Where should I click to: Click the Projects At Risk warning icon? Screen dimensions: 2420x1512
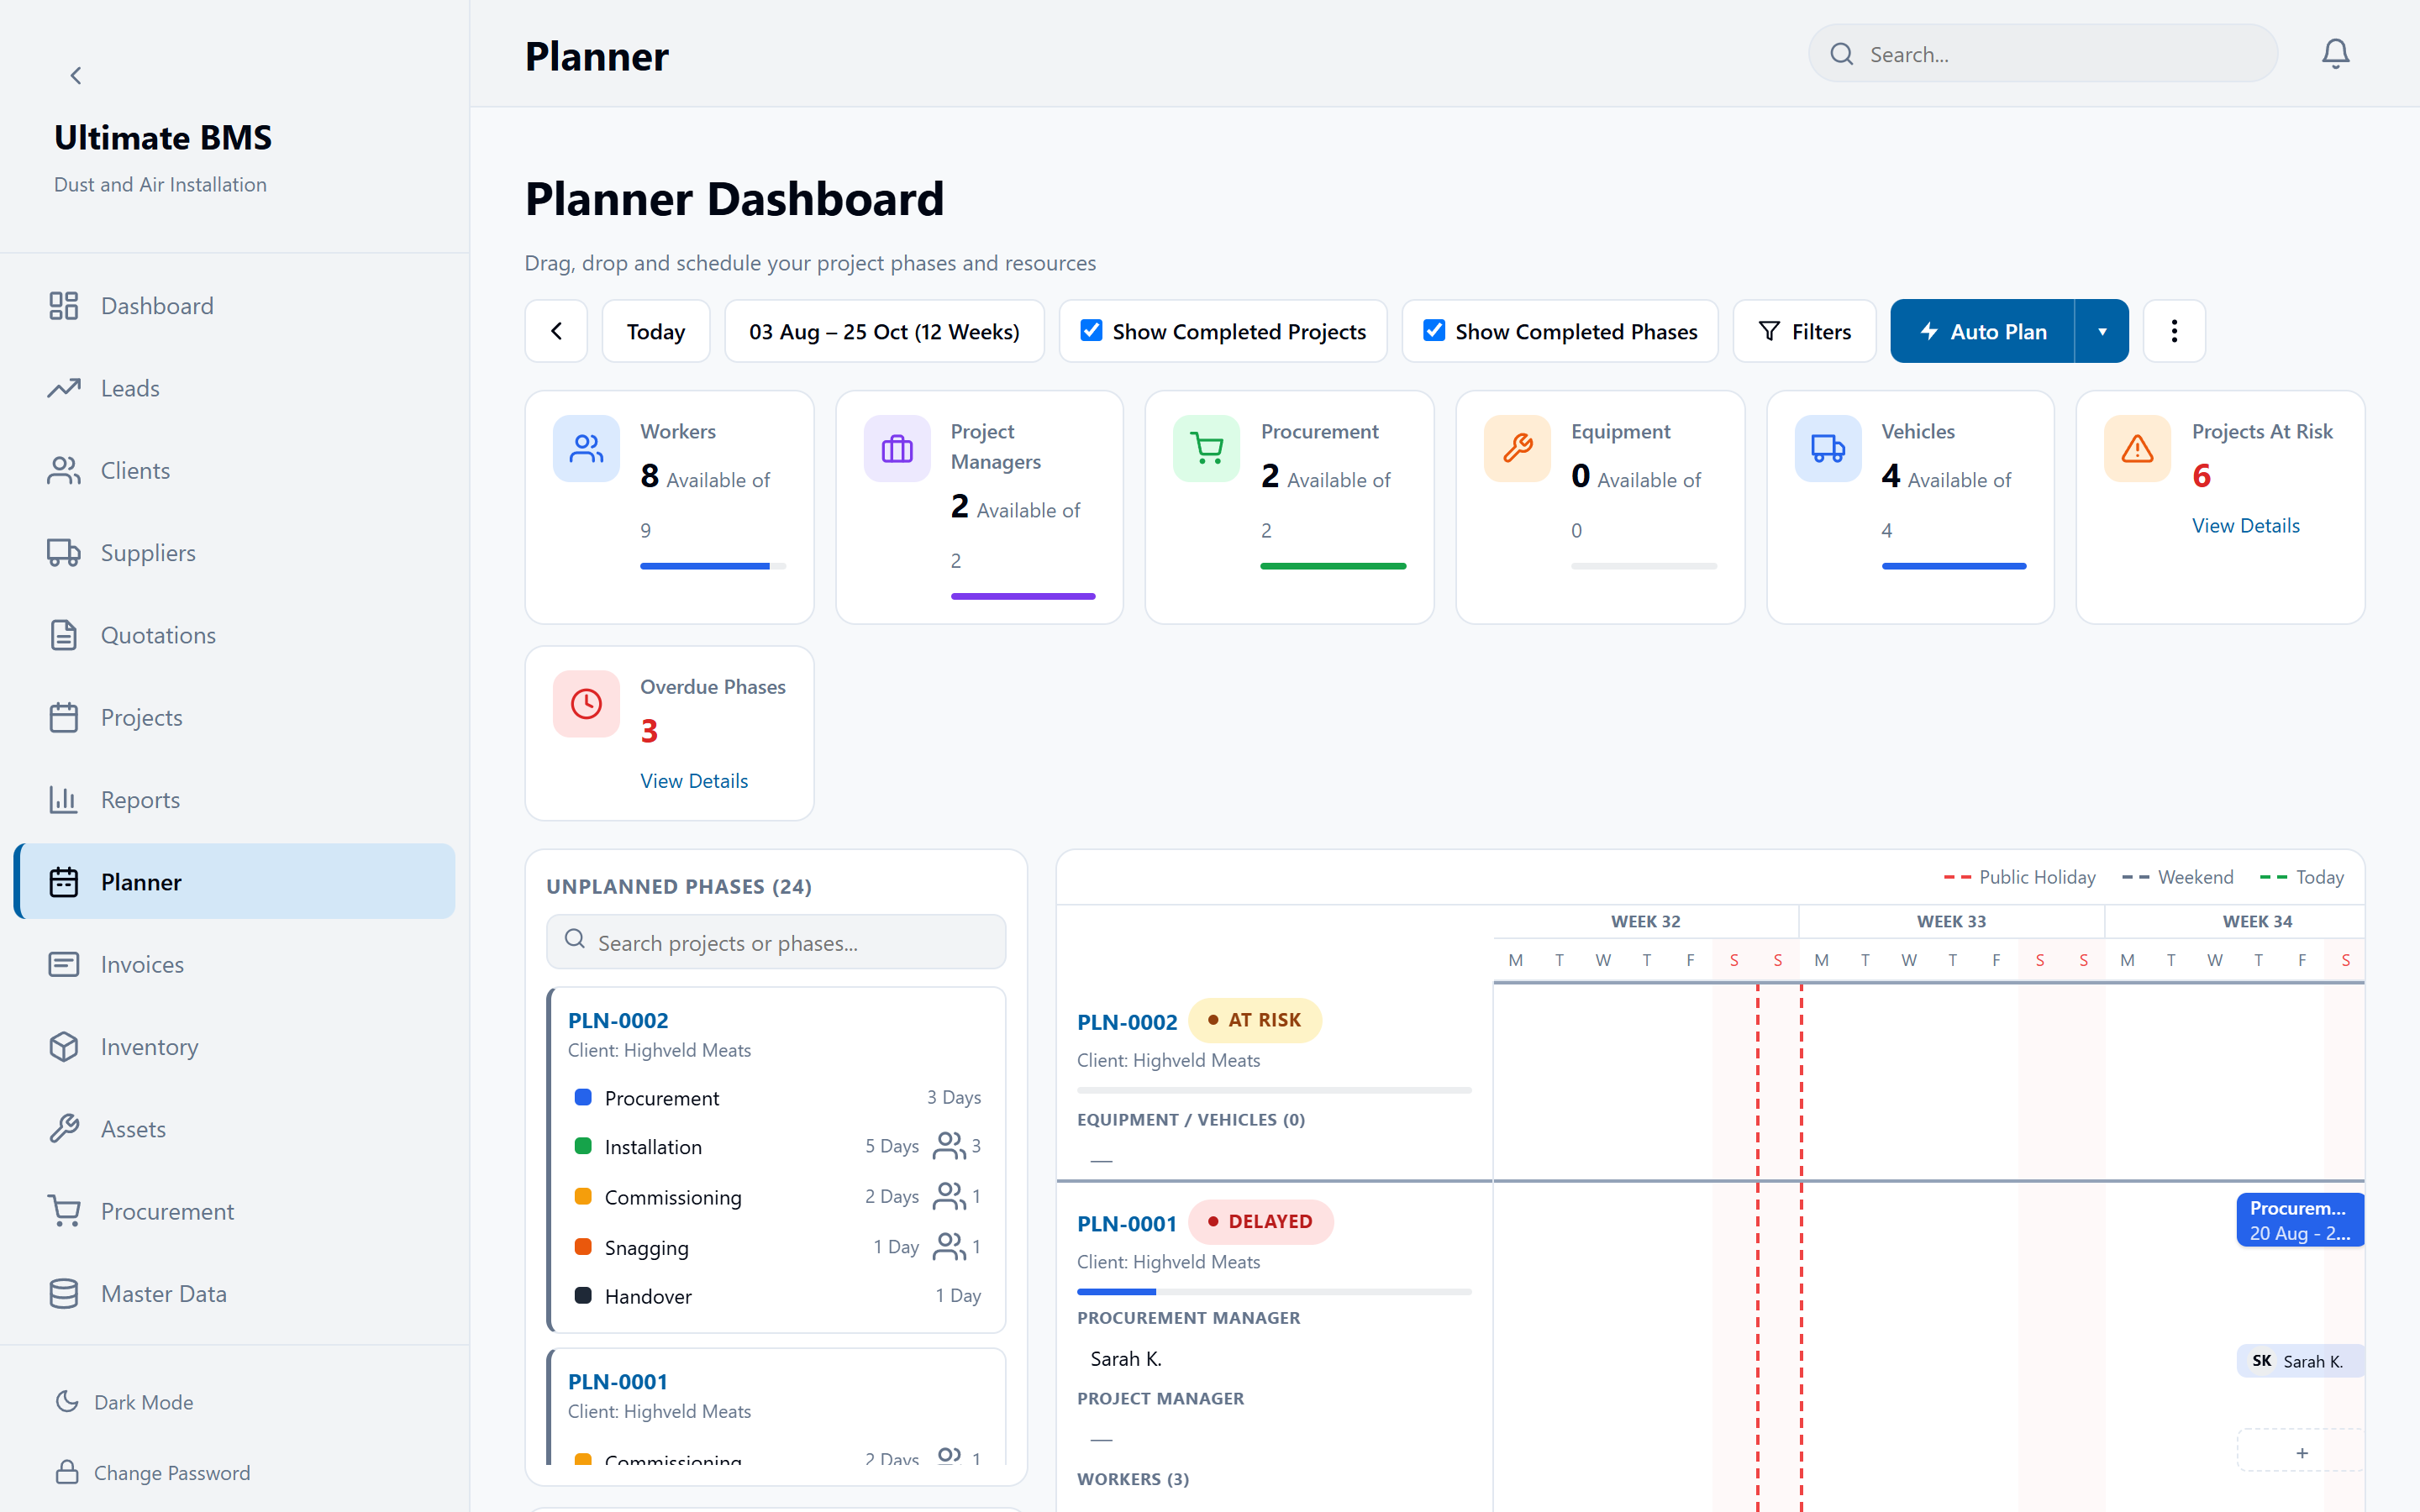(x=2138, y=448)
